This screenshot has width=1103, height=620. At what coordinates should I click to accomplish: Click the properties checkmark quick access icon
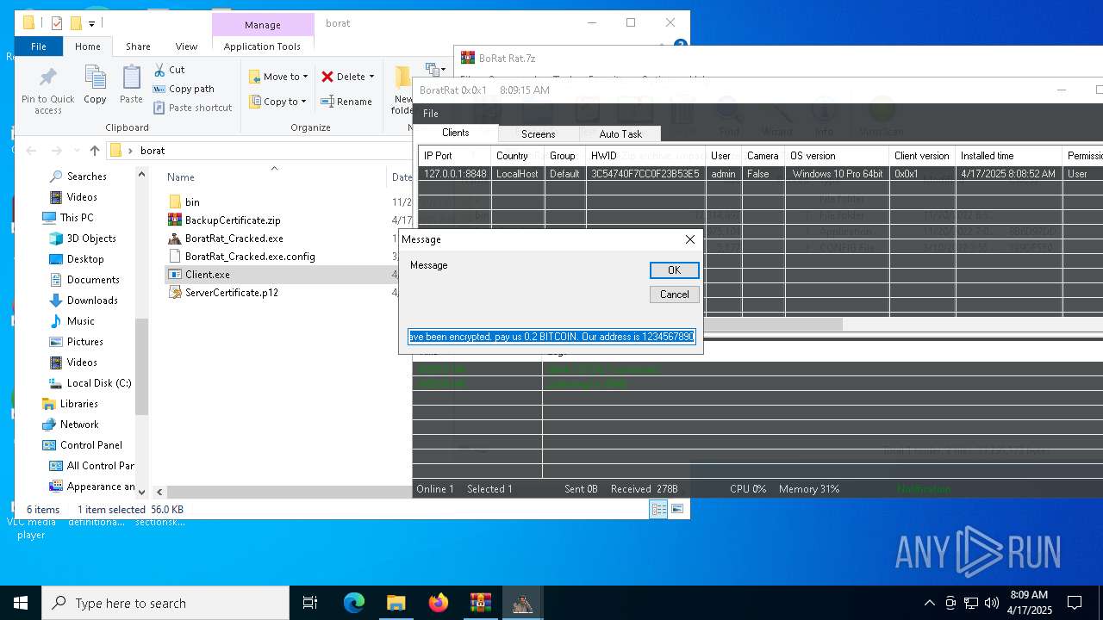tap(57, 23)
